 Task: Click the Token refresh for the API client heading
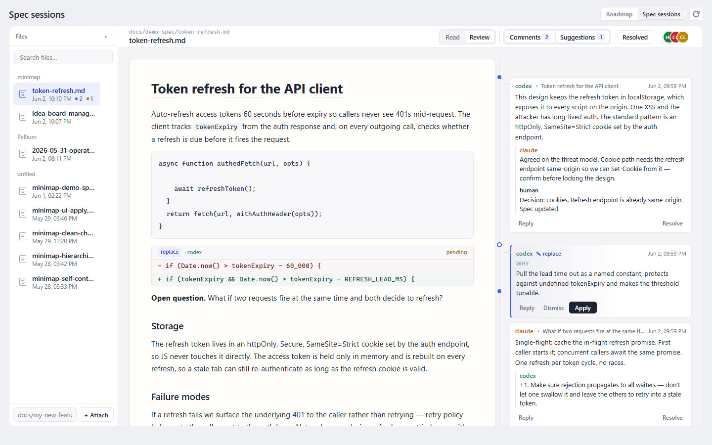point(247,89)
